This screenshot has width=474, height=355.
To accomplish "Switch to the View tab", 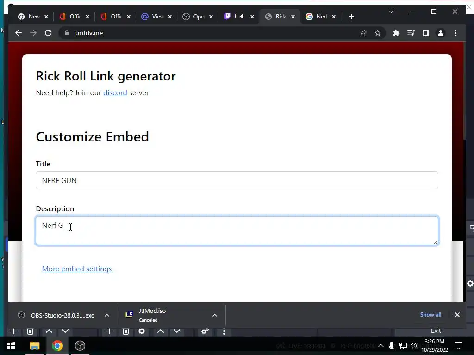I will point(156,17).
